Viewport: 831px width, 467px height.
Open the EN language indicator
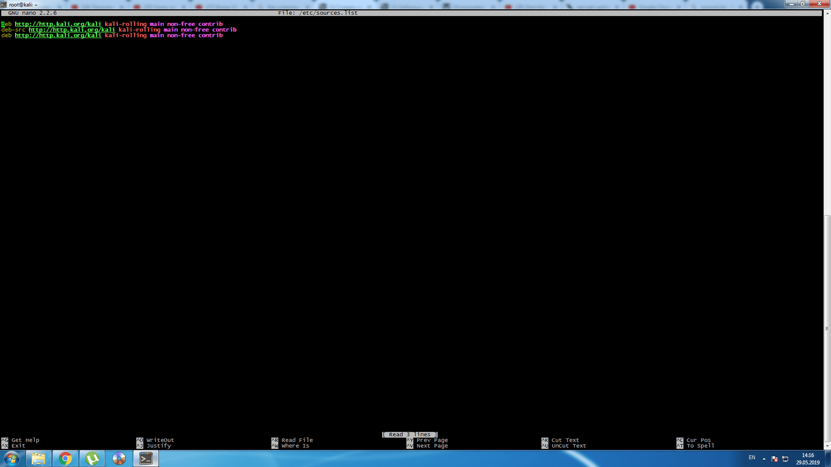752,458
